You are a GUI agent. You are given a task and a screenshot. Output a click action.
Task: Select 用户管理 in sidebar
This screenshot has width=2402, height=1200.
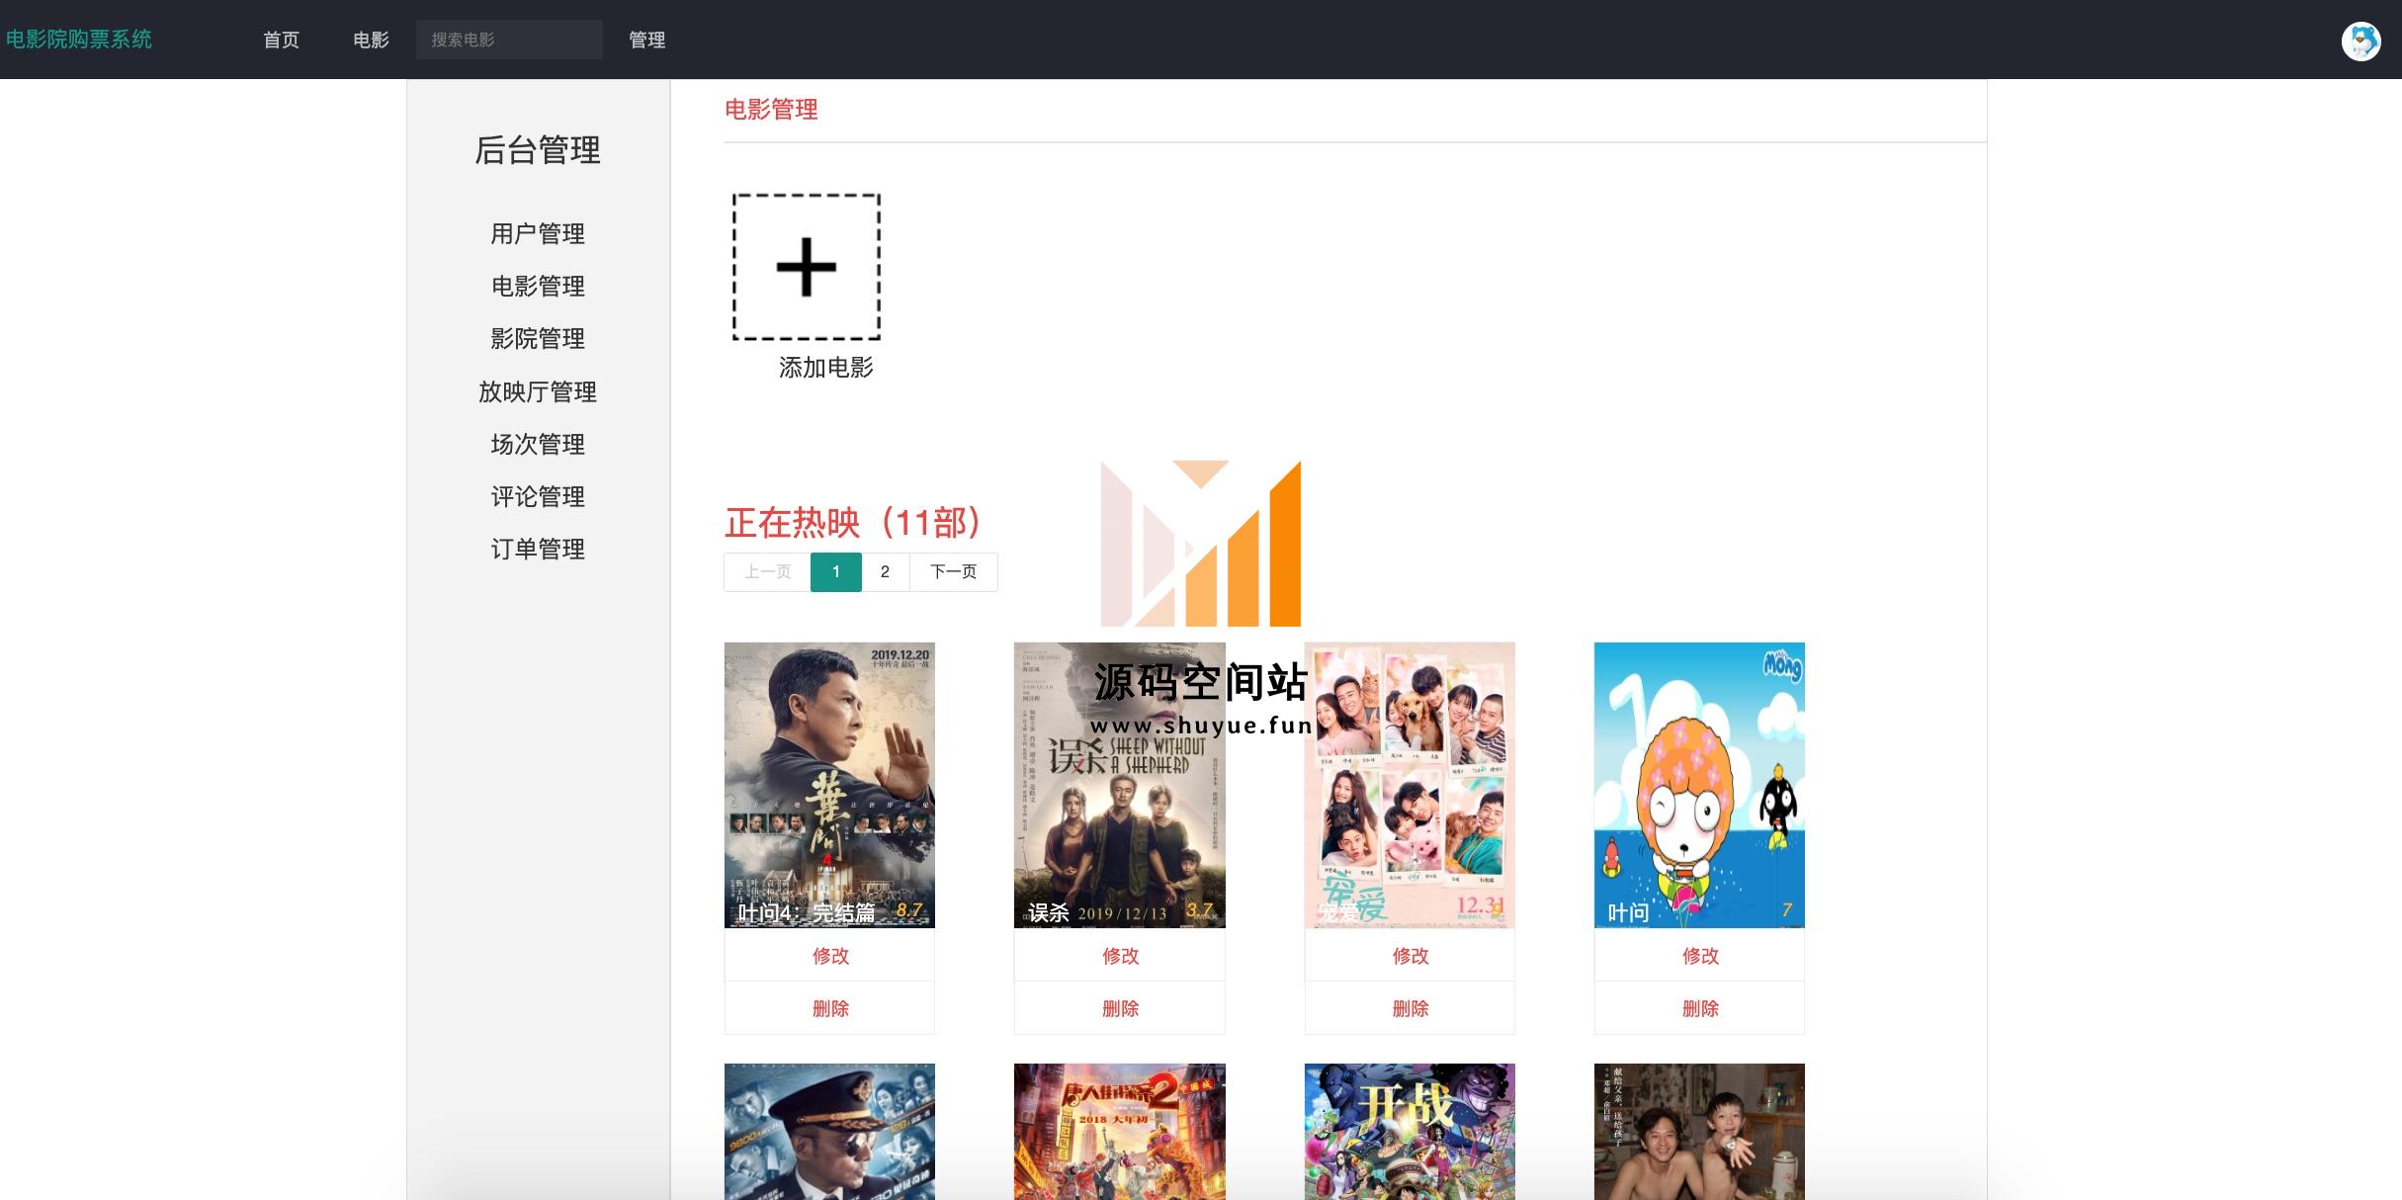538,233
